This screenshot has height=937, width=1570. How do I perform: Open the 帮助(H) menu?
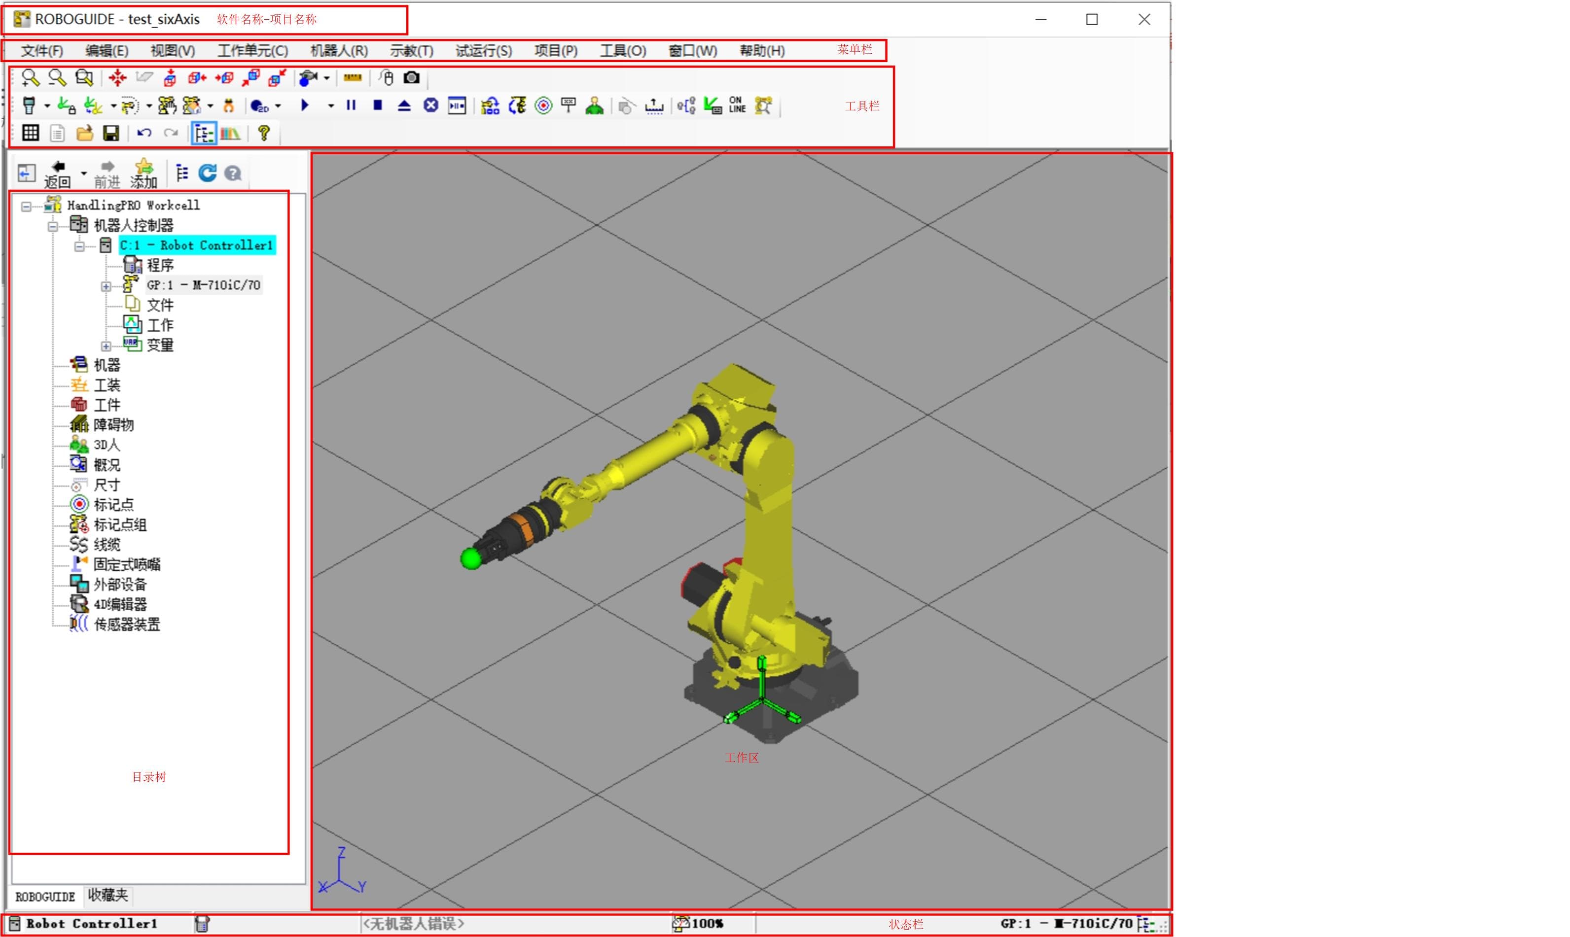coord(762,50)
